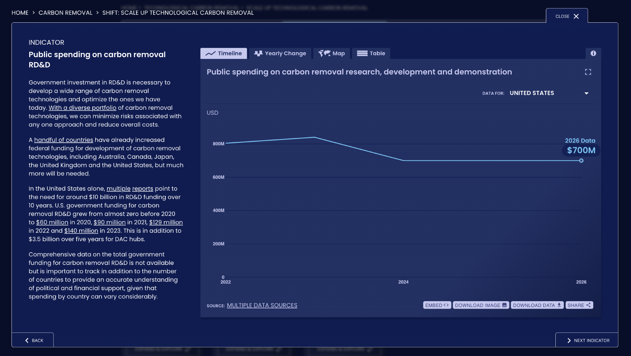Click the info icon on chart
631x356 pixels.
[x=593, y=53]
